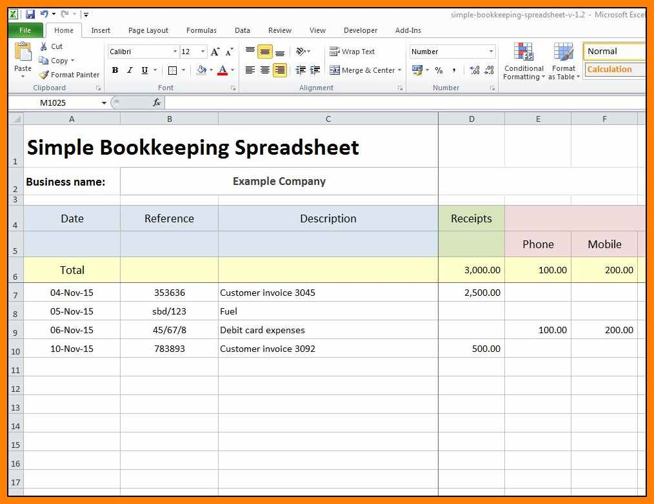This screenshot has width=654, height=504.
Task: Click the font color red A swatch
Action: point(223,70)
